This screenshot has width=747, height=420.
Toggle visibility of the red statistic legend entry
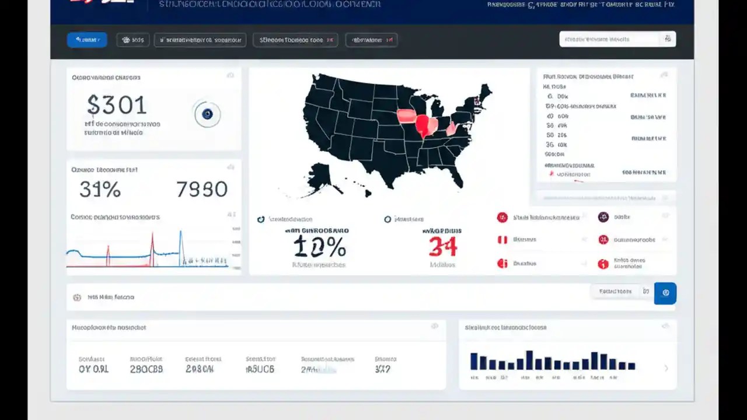[x=502, y=217]
